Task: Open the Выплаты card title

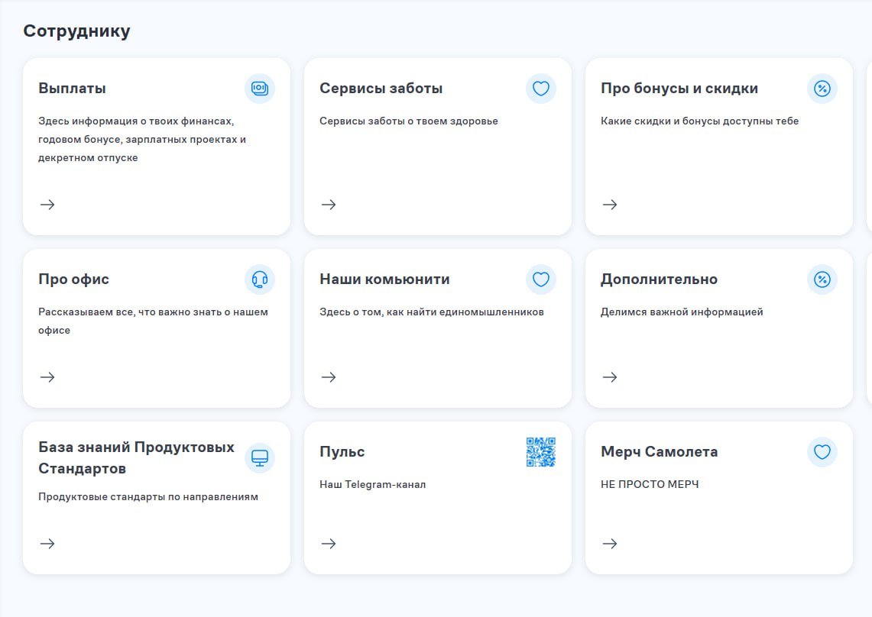Action: [73, 89]
